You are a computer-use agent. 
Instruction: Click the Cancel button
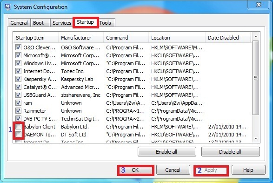[x=173, y=170]
